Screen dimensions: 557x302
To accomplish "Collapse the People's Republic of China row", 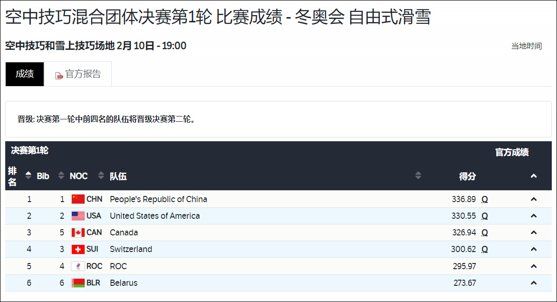I will click(534, 199).
